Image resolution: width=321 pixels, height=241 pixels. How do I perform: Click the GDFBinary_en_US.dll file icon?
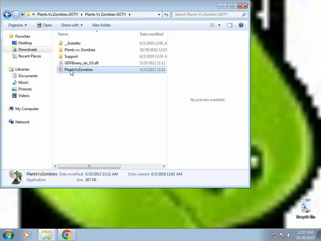tap(61, 63)
